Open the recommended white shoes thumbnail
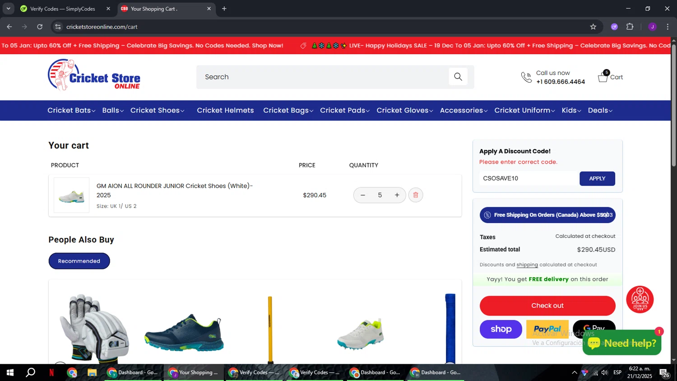The height and width of the screenshot is (381, 677). tap(361, 334)
